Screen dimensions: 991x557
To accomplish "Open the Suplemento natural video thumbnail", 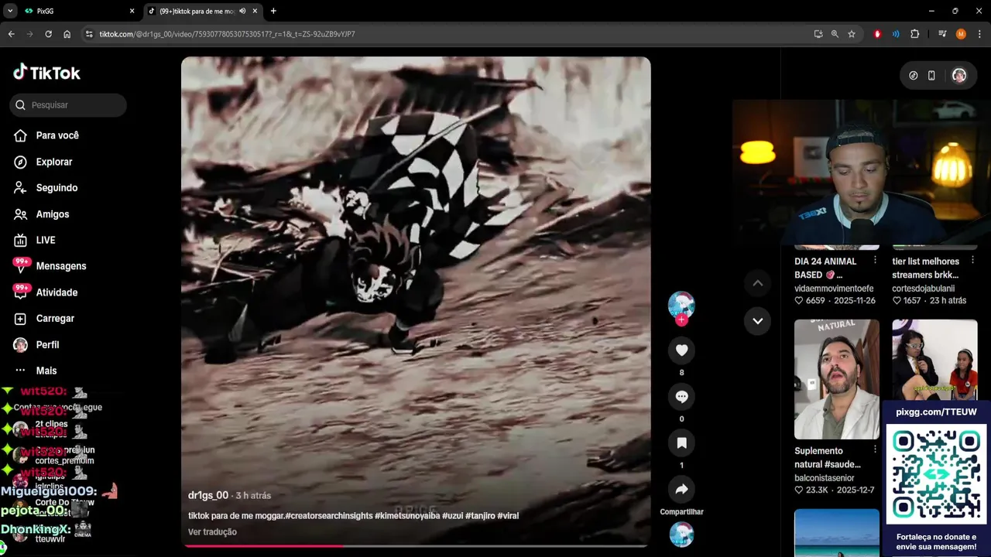I will (837, 379).
